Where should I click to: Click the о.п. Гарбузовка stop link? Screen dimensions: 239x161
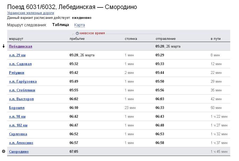point(23,81)
